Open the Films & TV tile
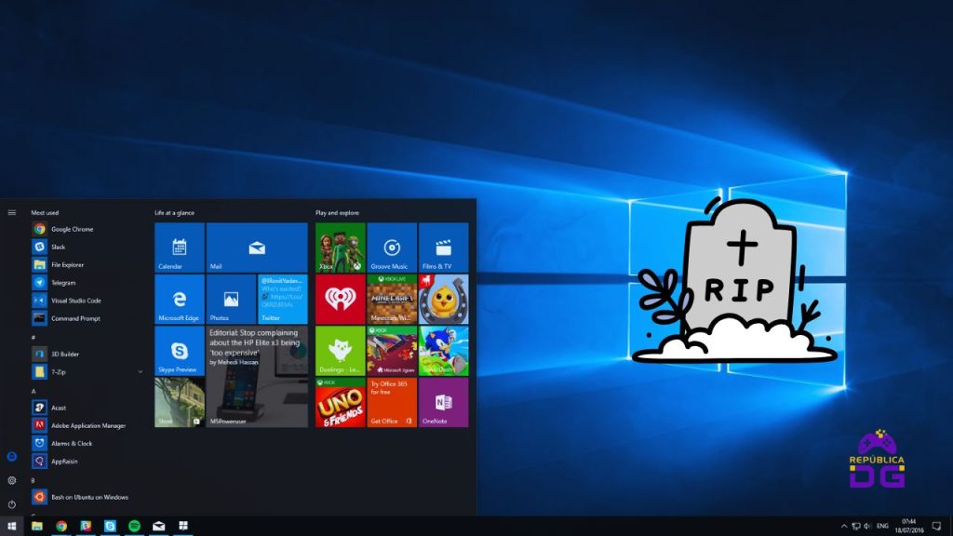The image size is (953, 536). [x=443, y=248]
